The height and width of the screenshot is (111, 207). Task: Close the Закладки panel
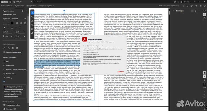[173, 11]
